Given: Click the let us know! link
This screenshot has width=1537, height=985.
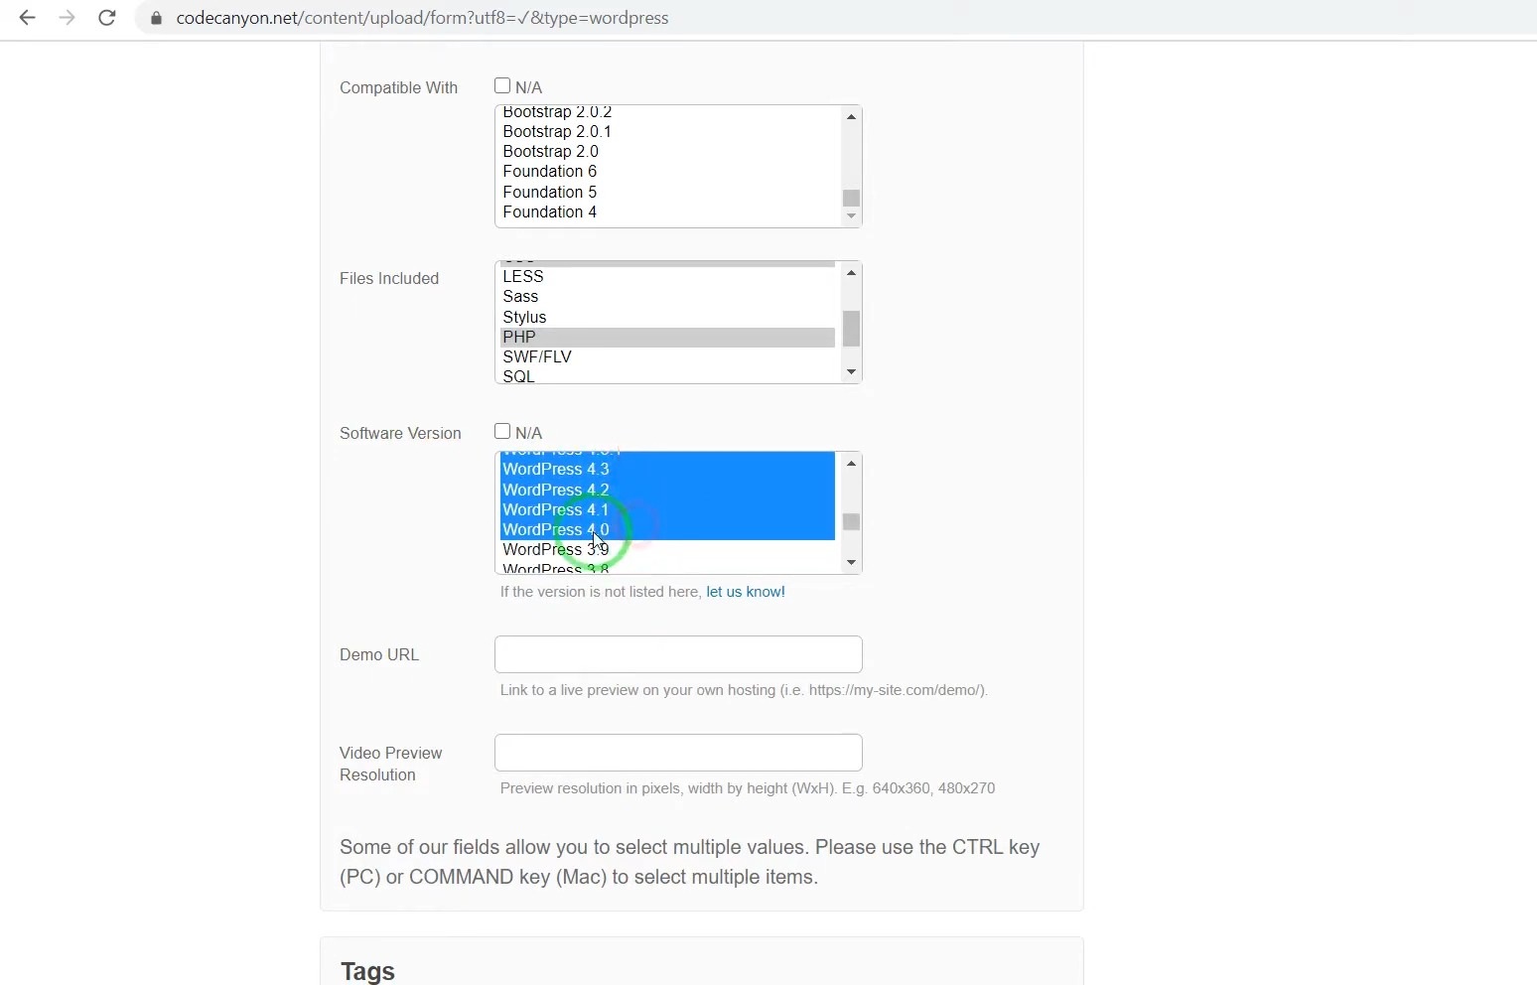Looking at the screenshot, I should 746,591.
